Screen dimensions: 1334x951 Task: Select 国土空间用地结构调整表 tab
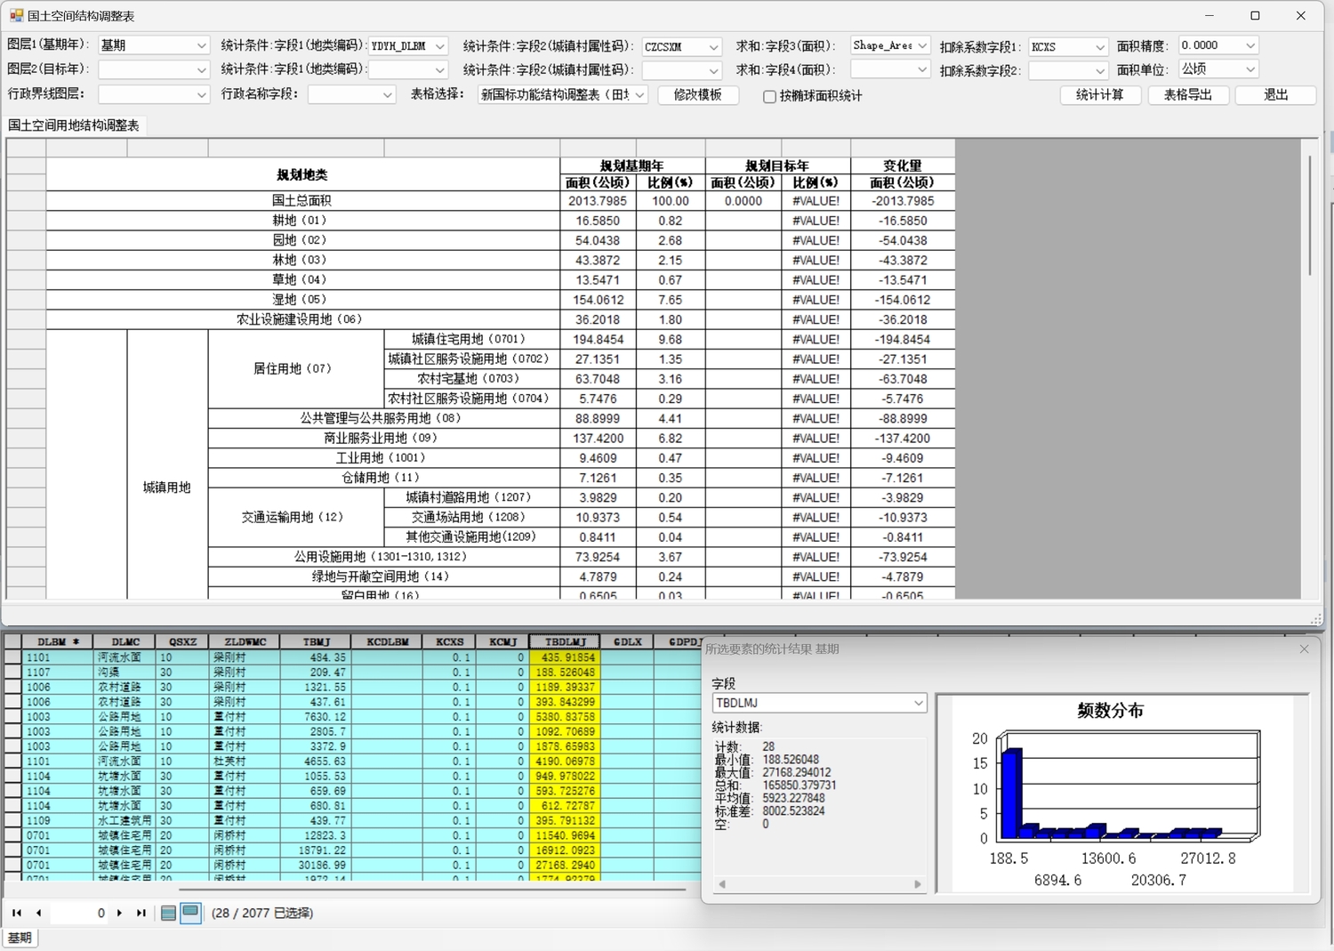[x=74, y=125]
